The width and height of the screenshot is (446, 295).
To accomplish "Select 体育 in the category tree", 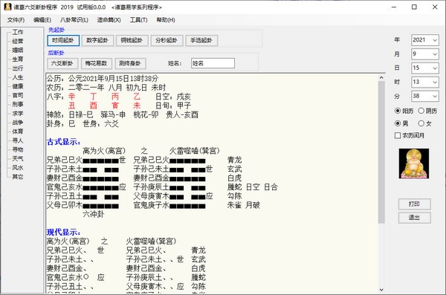I will click(x=18, y=132).
